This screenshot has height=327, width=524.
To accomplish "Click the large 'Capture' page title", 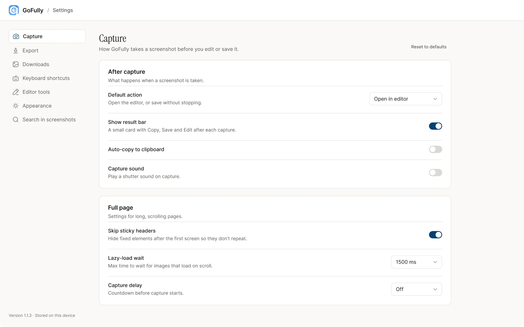I will (113, 39).
